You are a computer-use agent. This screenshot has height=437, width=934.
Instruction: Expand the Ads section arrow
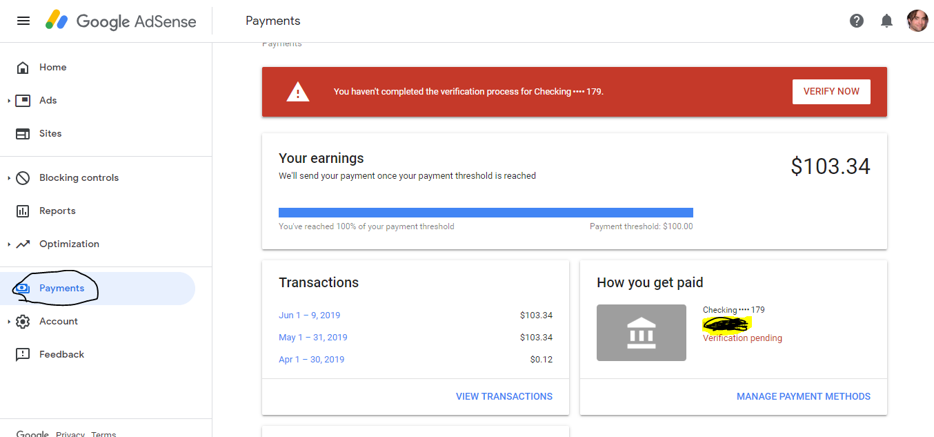(x=9, y=101)
